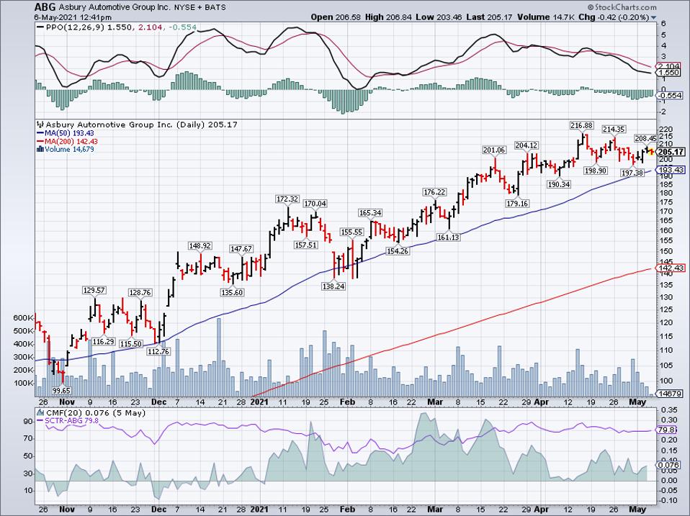Click the 179.16 low price label
Screen dimensions: 690x516
[x=517, y=204]
